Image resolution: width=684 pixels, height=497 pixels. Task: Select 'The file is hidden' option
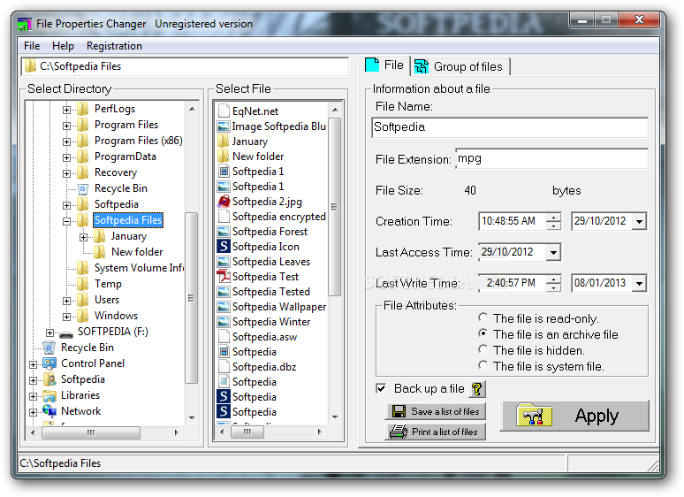pos(483,349)
